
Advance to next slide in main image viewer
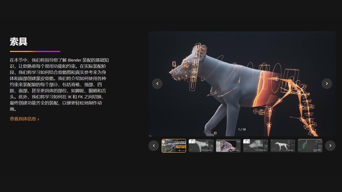(327, 84)
